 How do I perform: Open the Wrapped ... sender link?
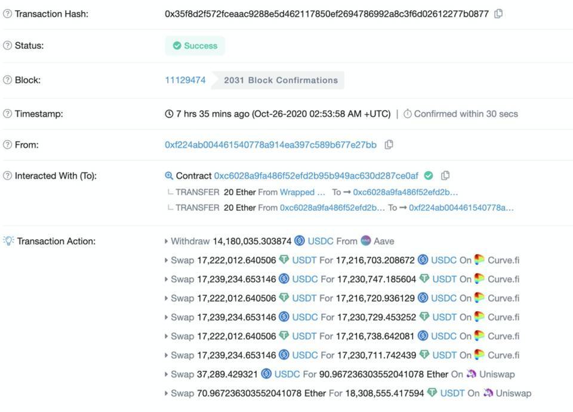tap(302, 193)
